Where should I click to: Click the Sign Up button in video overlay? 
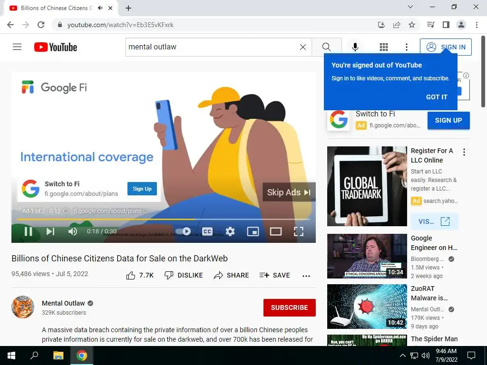142,189
